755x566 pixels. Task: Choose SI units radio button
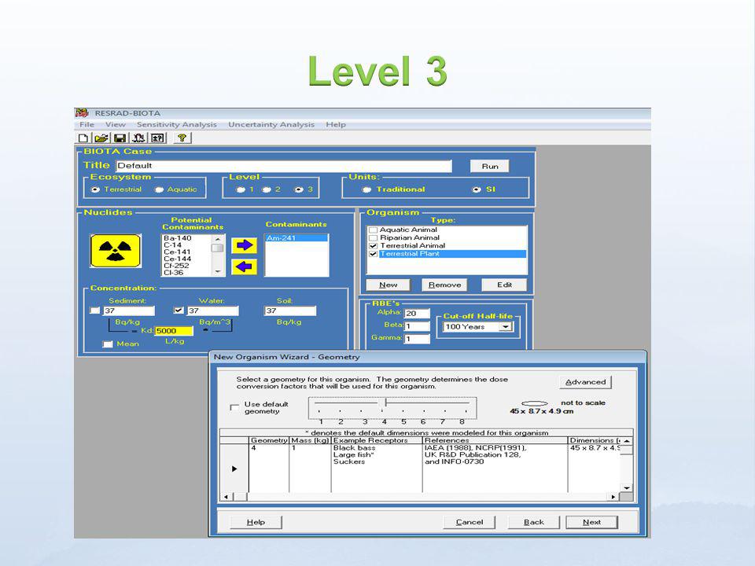(477, 189)
